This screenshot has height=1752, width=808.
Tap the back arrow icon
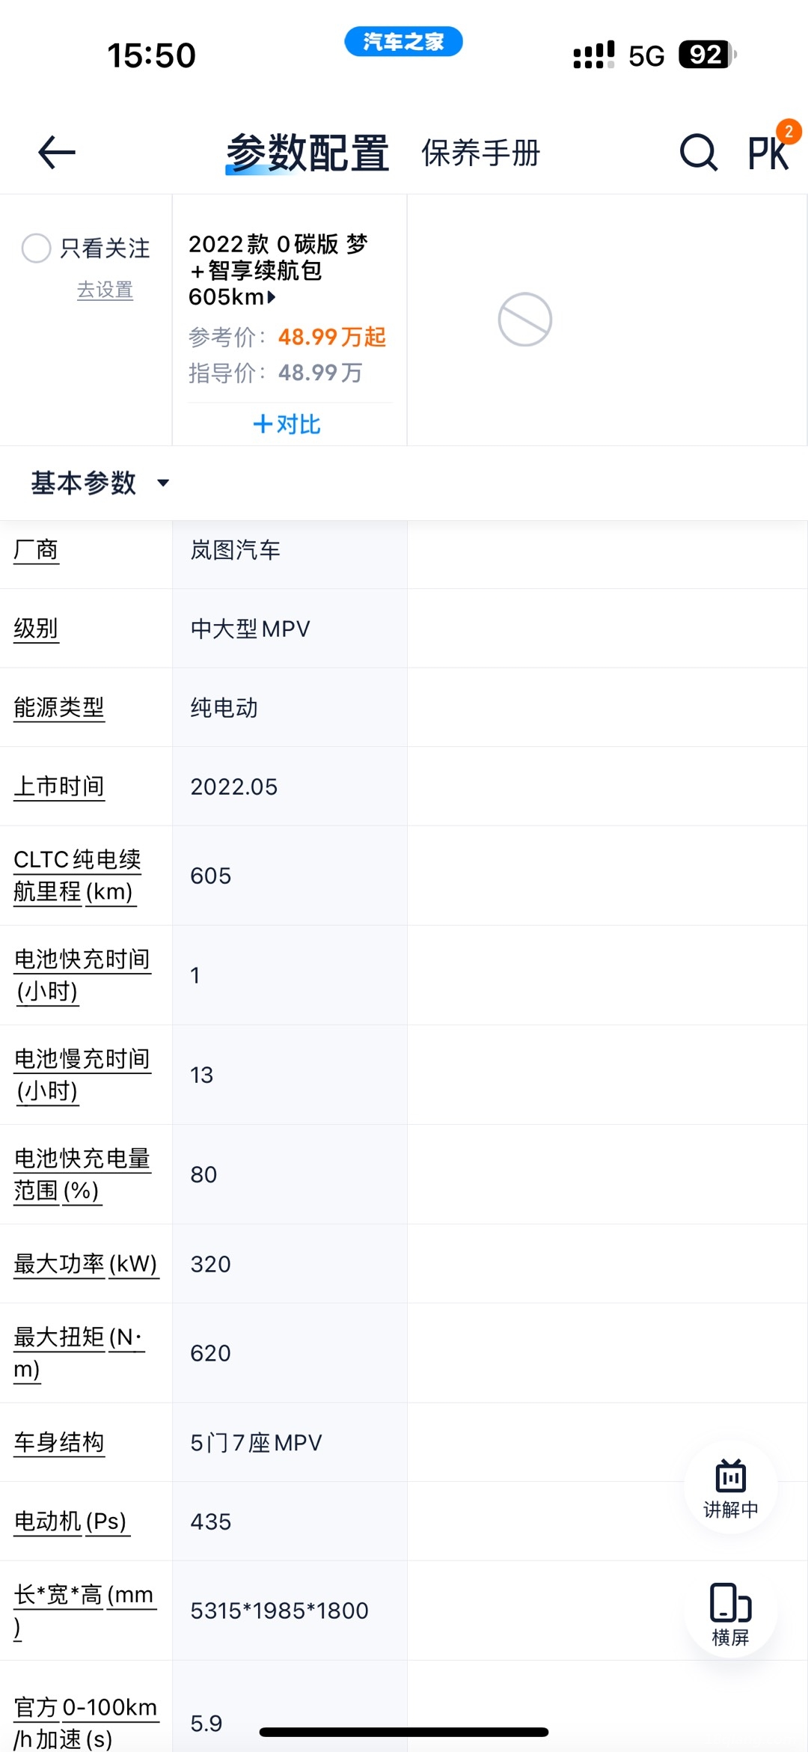click(x=57, y=153)
